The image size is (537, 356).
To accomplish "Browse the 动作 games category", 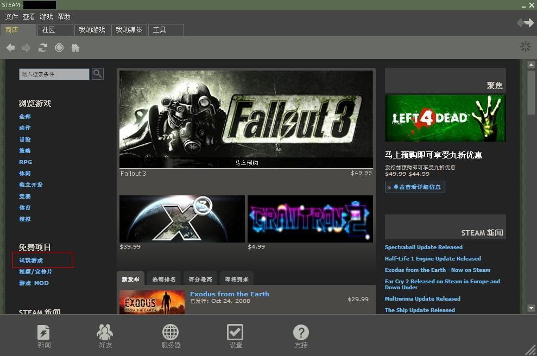I will point(25,128).
